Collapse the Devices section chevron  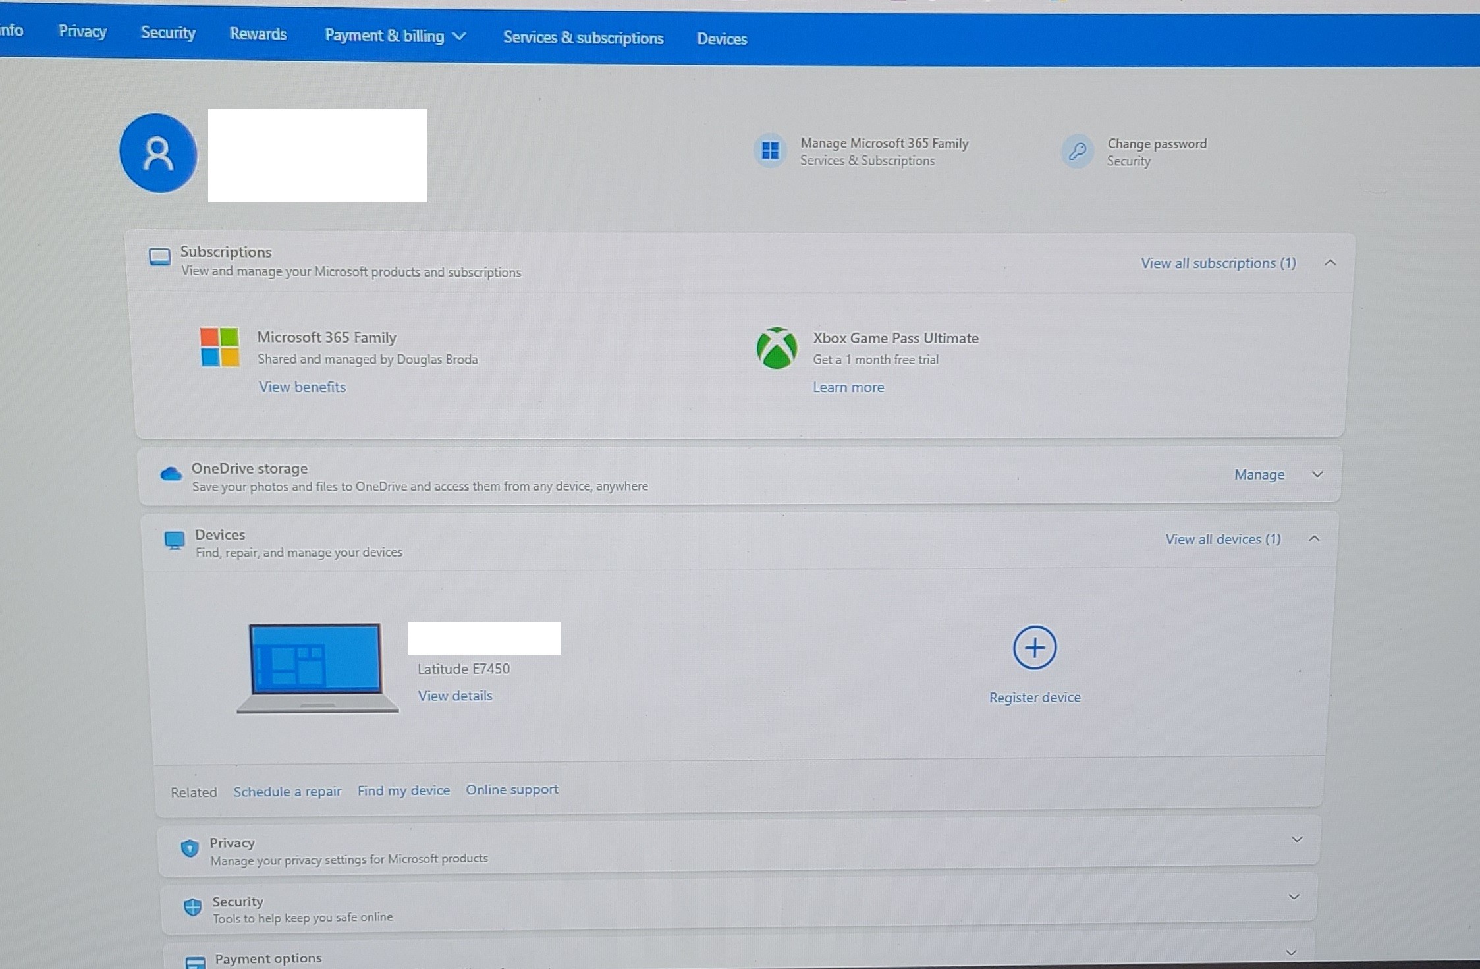click(x=1314, y=539)
